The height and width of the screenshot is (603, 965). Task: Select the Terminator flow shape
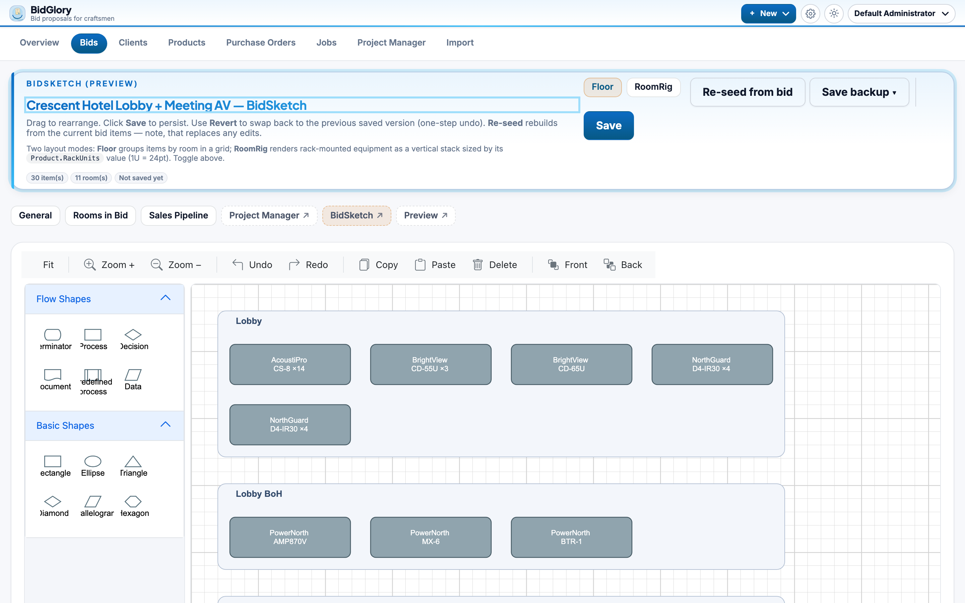tap(53, 339)
